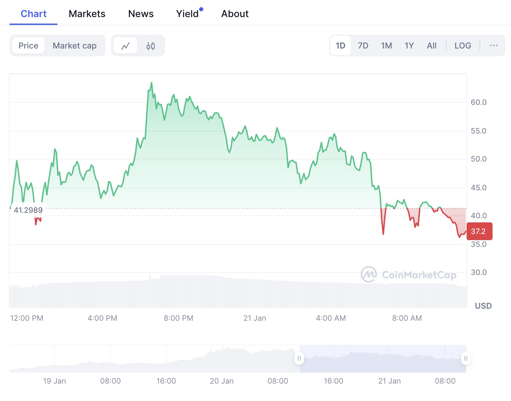Toggle LOG scale on chart
The image size is (511, 401).
pos(462,46)
